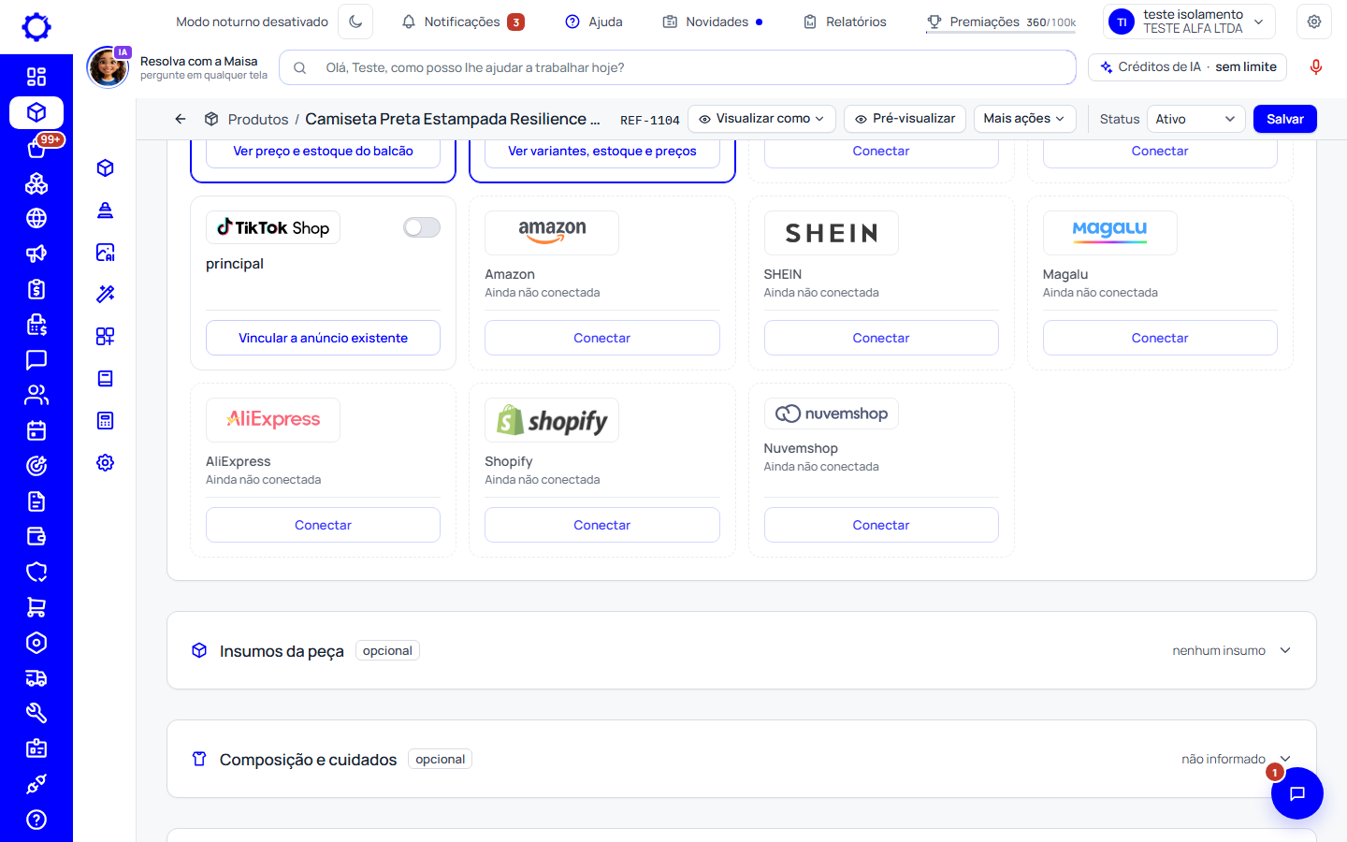Open Mais ações dropdown

pos(1024,119)
